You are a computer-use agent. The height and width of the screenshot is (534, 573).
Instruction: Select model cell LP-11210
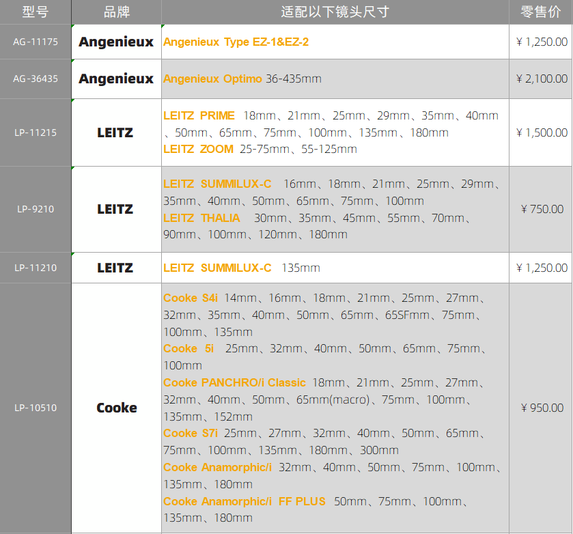pyautogui.click(x=36, y=268)
